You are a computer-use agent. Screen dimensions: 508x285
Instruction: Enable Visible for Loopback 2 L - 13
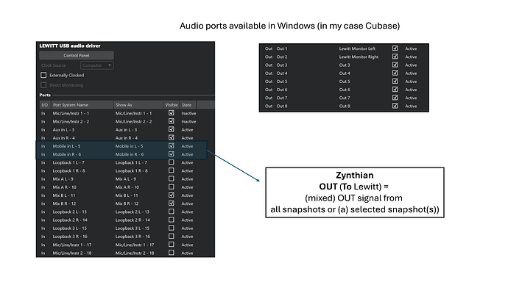[x=171, y=212]
